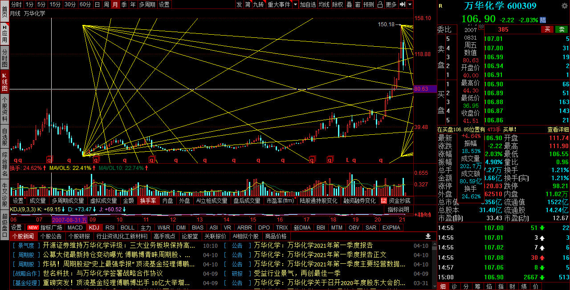Download news via the arrow icon
Screen dimensions: 570x290
coord(428,236)
